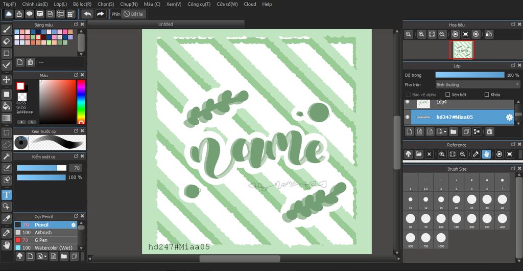Open the speech bubble chat icon

pos(29,14)
